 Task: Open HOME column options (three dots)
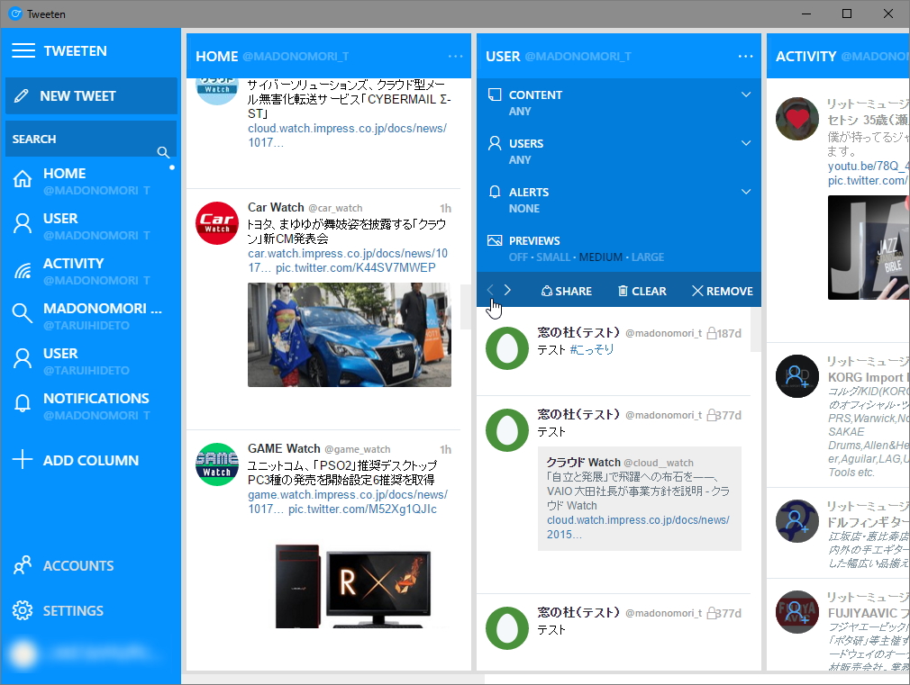(x=456, y=57)
